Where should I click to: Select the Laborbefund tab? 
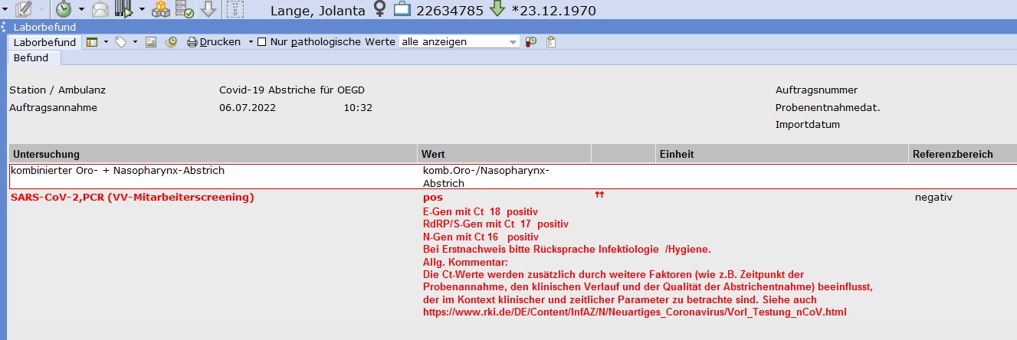(44, 42)
